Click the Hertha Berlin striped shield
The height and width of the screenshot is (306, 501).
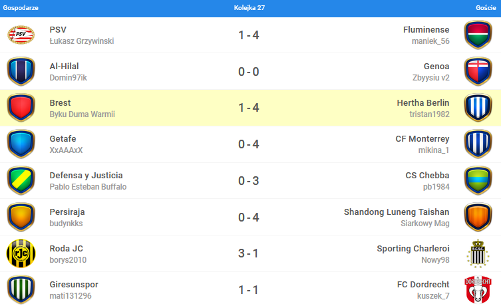coord(478,108)
